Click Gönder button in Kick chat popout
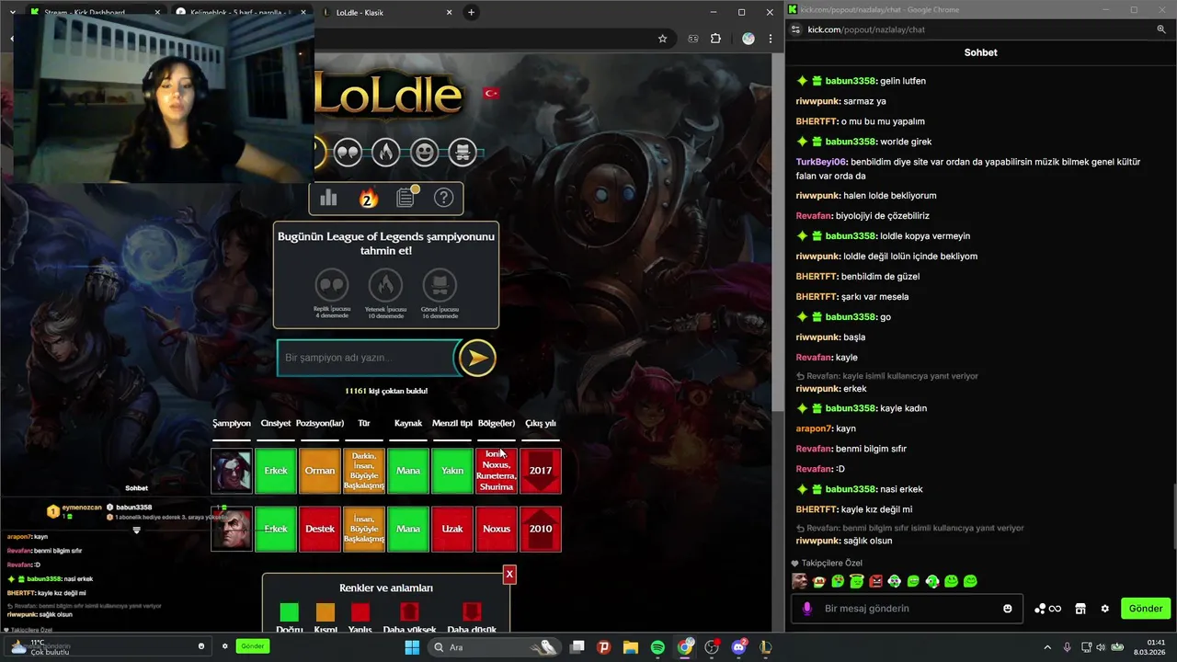This screenshot has height=662, width=1177. coord(1146,609)
